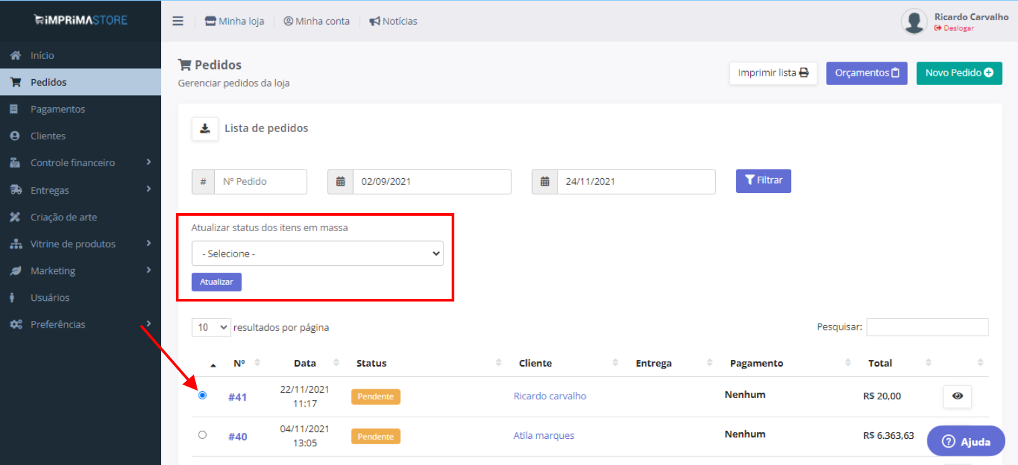Click the hash icon beside Nº Pedido
This screenshot has width=1018, height=465.
[203, 182]
